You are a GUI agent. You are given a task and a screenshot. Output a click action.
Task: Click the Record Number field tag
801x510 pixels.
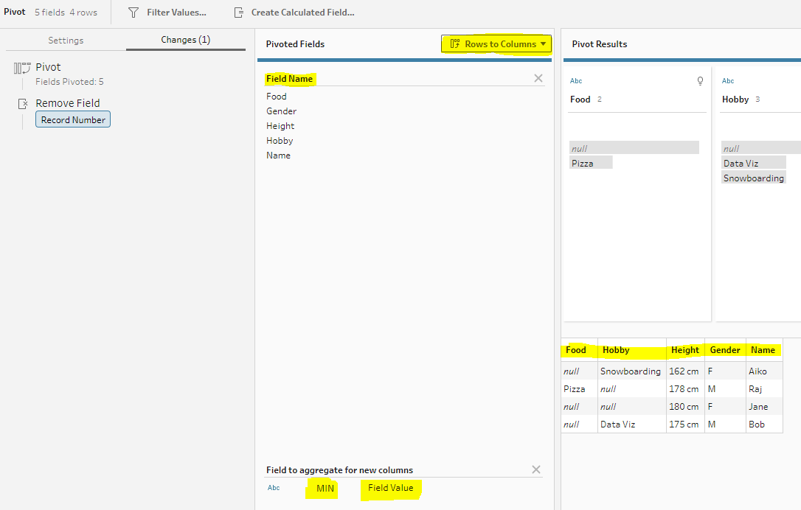tap(73, 119)
